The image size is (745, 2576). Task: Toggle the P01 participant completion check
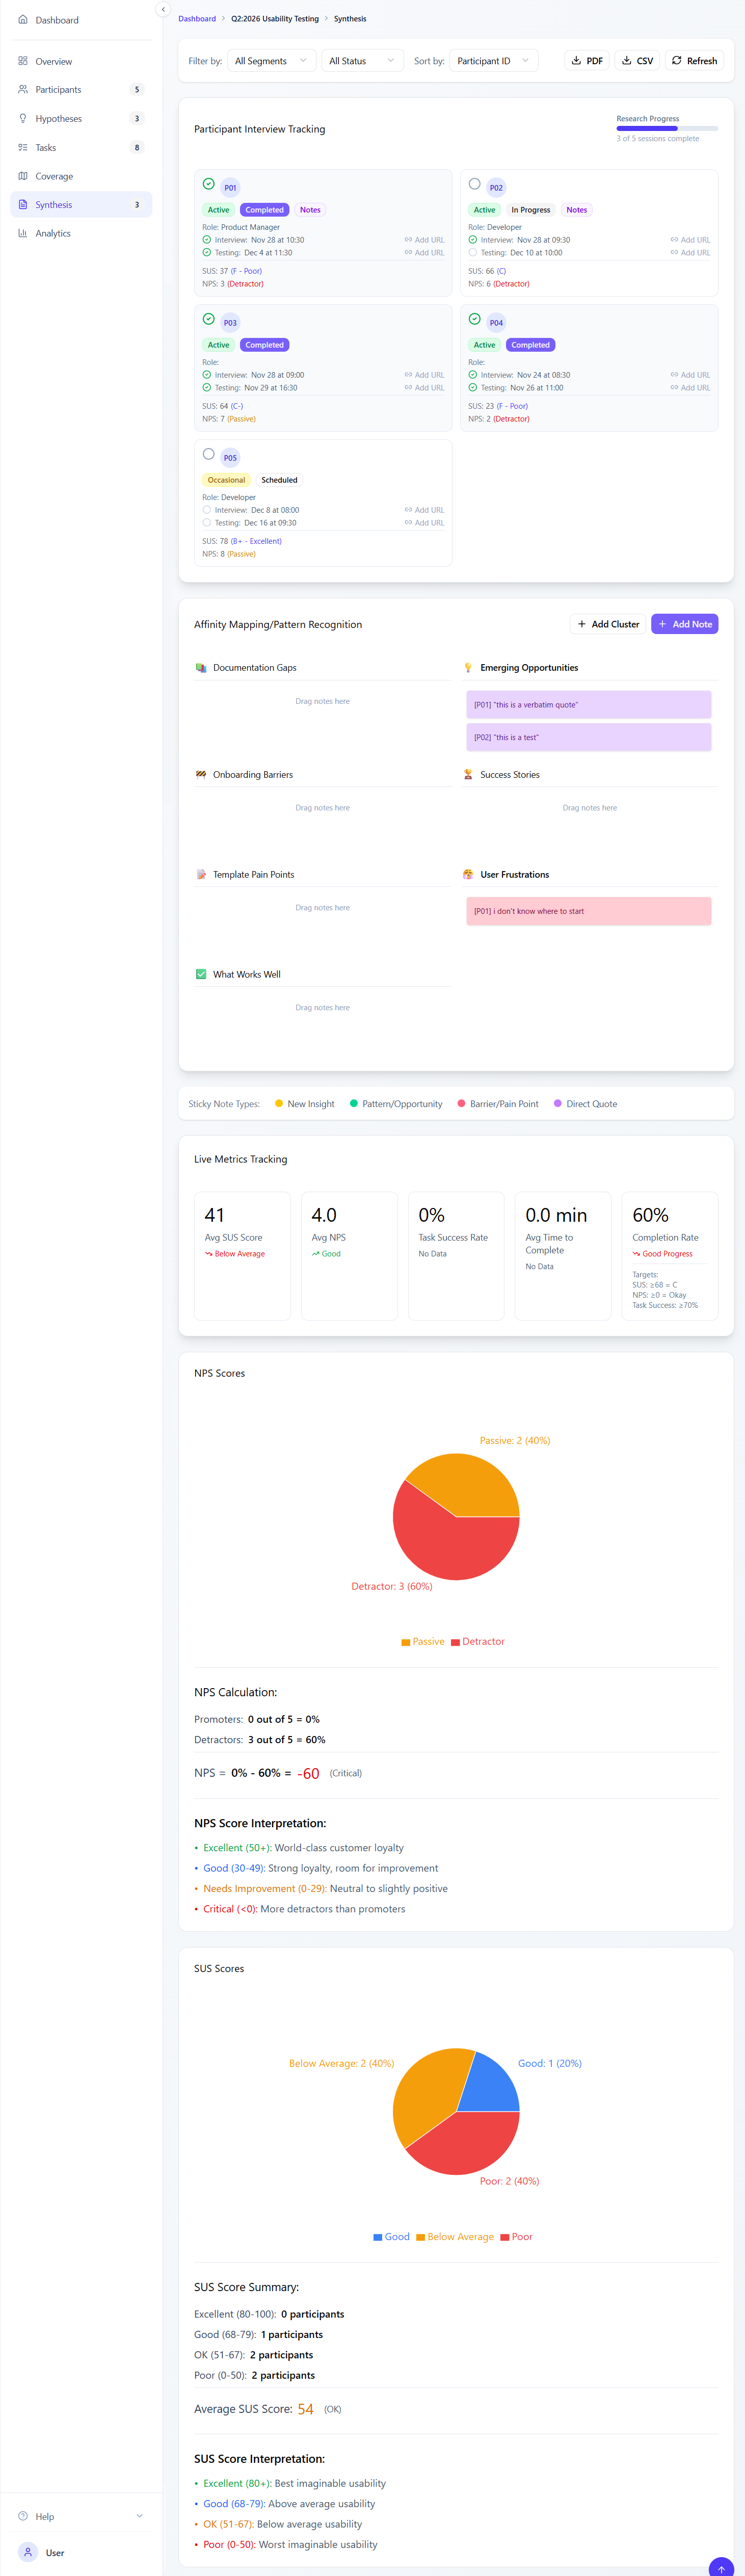pos(208,184)
